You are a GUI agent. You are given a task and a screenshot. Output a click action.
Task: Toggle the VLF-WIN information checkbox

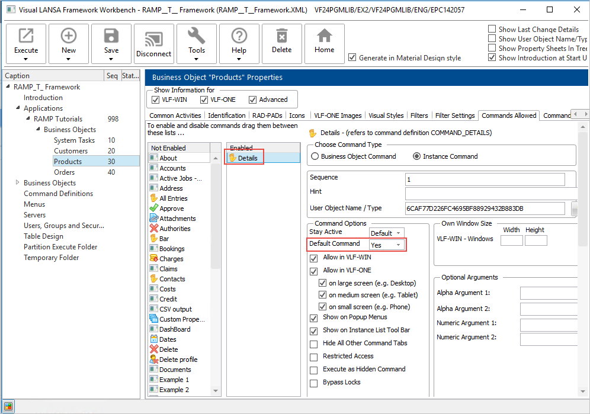155,100
